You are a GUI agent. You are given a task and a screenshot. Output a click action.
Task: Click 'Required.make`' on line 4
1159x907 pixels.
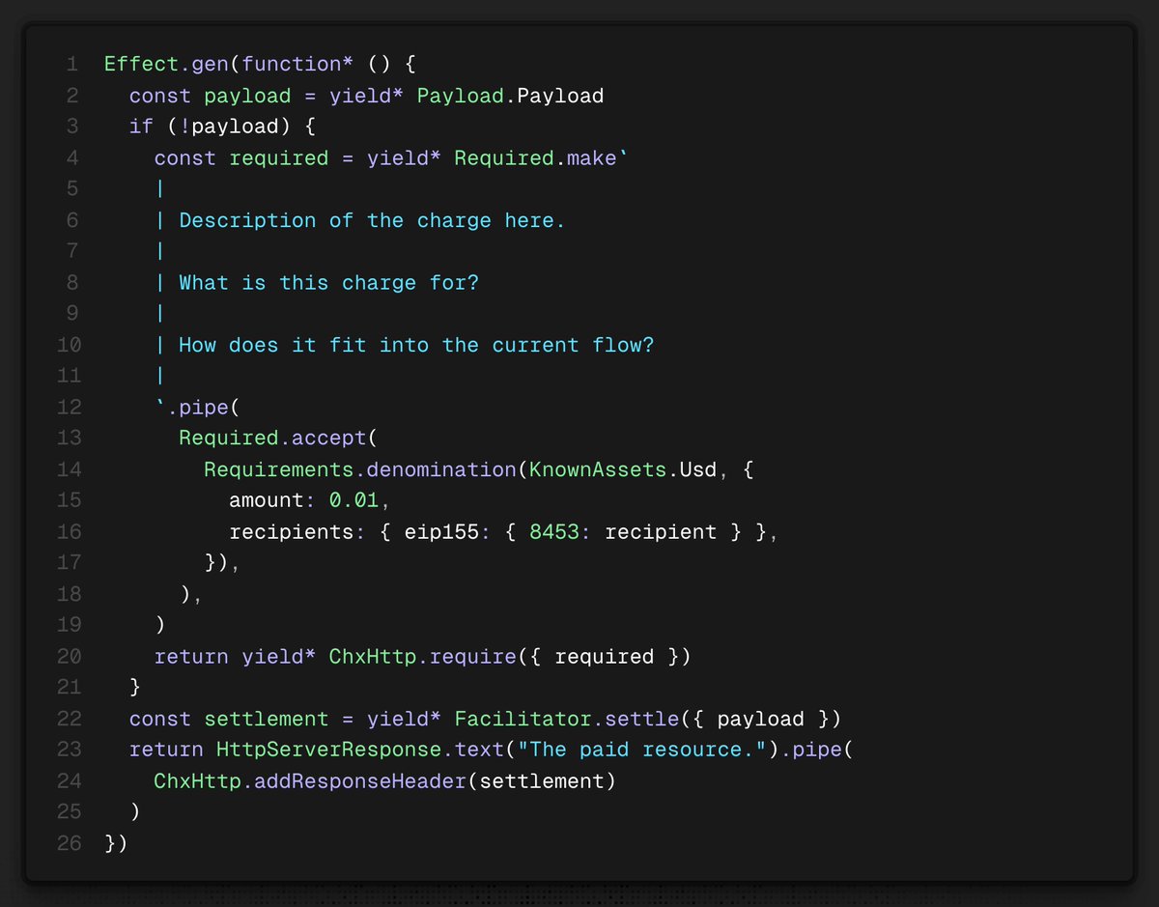coord(541,157)
